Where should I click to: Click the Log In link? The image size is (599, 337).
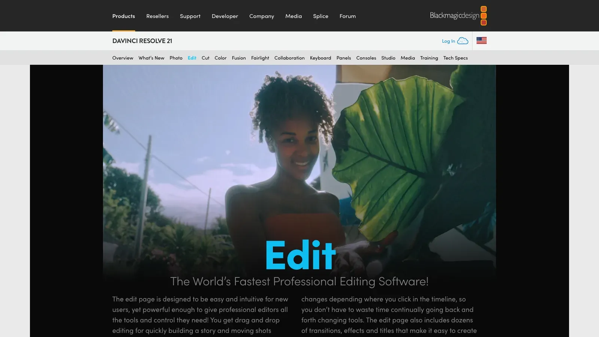[x=449, y=41]
